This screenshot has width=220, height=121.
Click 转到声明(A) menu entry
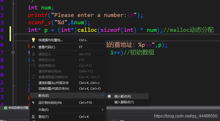(x=68, y=66)
